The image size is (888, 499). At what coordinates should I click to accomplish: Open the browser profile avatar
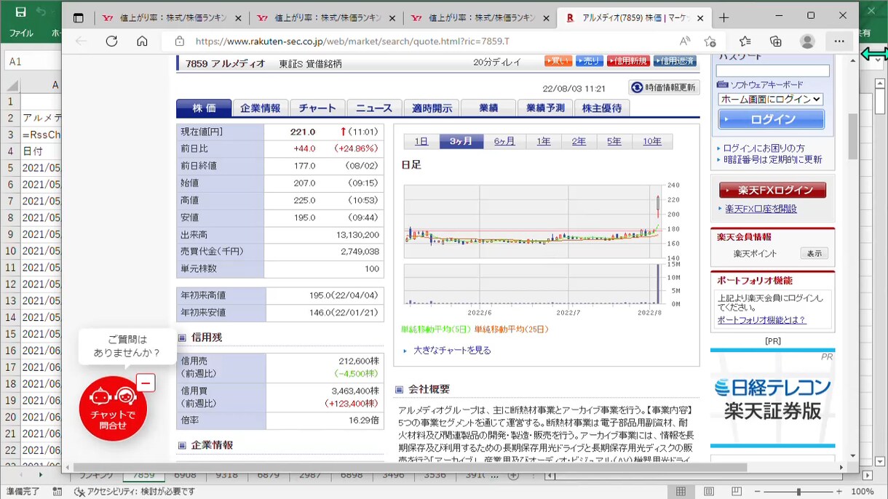point(807,41)
